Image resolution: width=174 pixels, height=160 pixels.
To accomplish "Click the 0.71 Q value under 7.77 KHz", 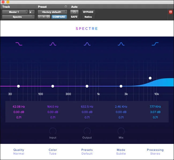I will [x=155, y=117].
